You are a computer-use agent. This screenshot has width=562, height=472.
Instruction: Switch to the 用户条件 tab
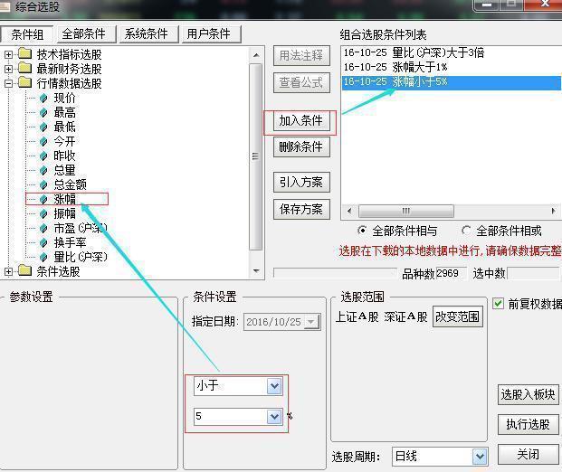coord(208,34)
